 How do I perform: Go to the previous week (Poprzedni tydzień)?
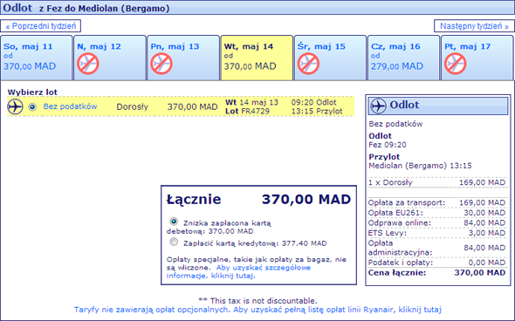pos(41,26)
